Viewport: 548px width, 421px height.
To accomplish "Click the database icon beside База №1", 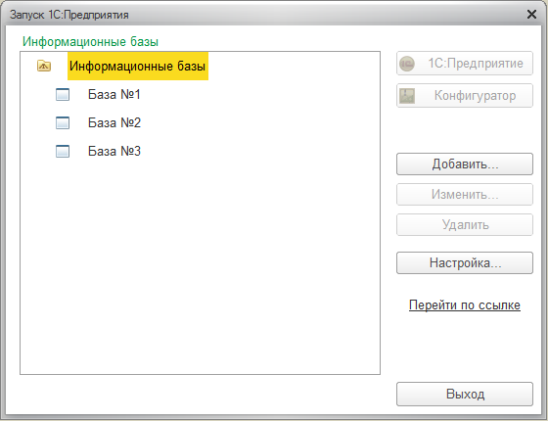I will pos(63,94).
